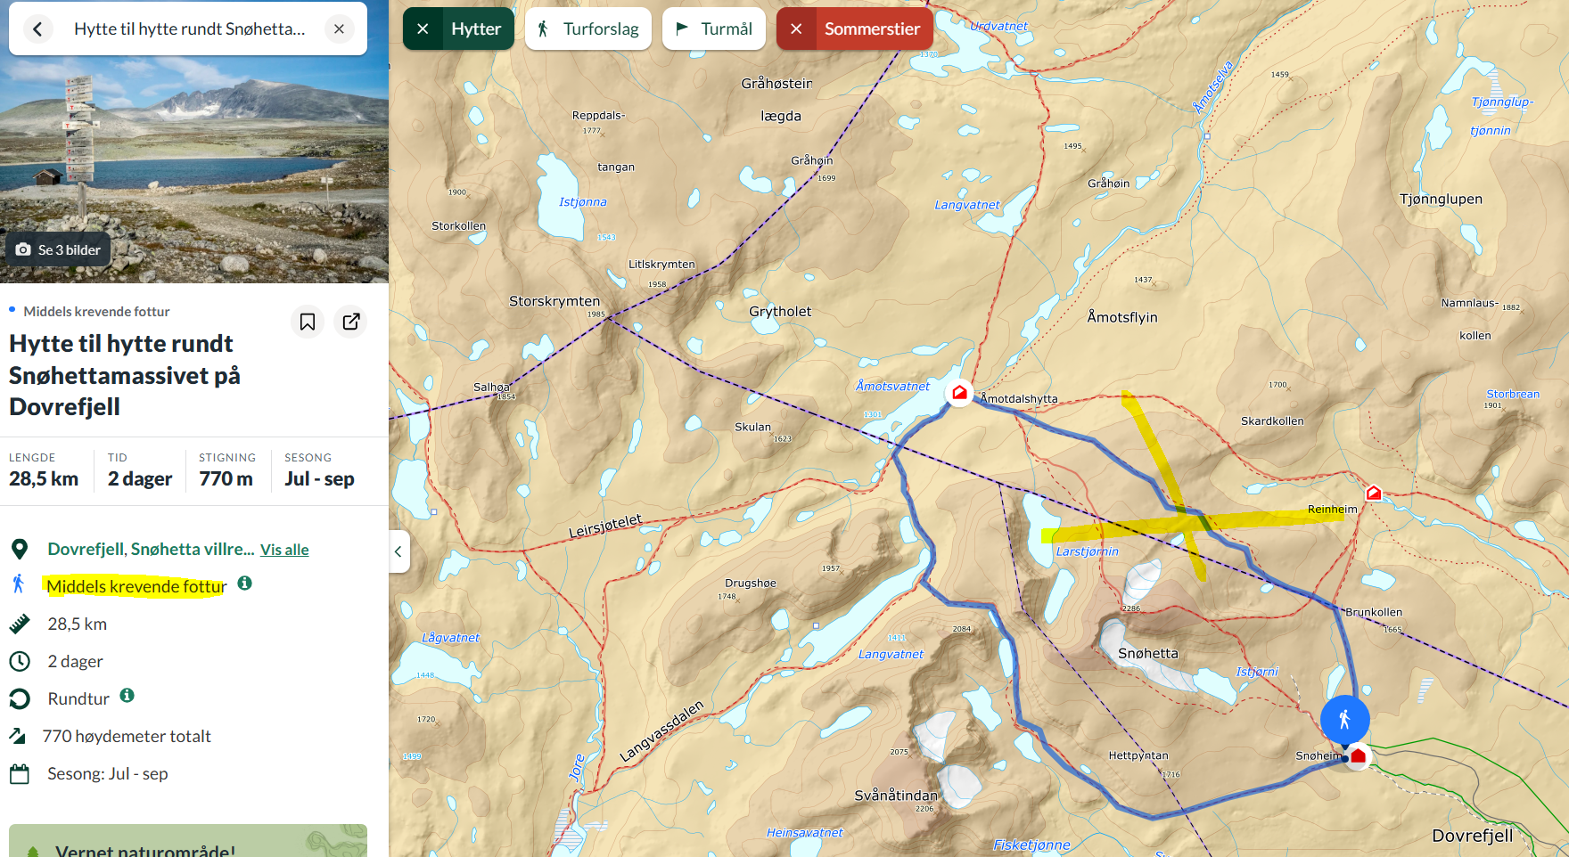Open the share link icon
The width and height of the screenshot is (1569, 857).
[351, 322]
